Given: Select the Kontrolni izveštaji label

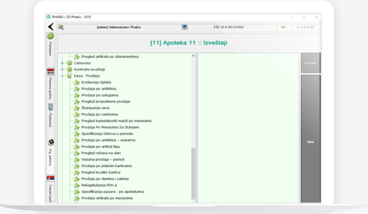Looking at the screenshot, I should 89,69.
